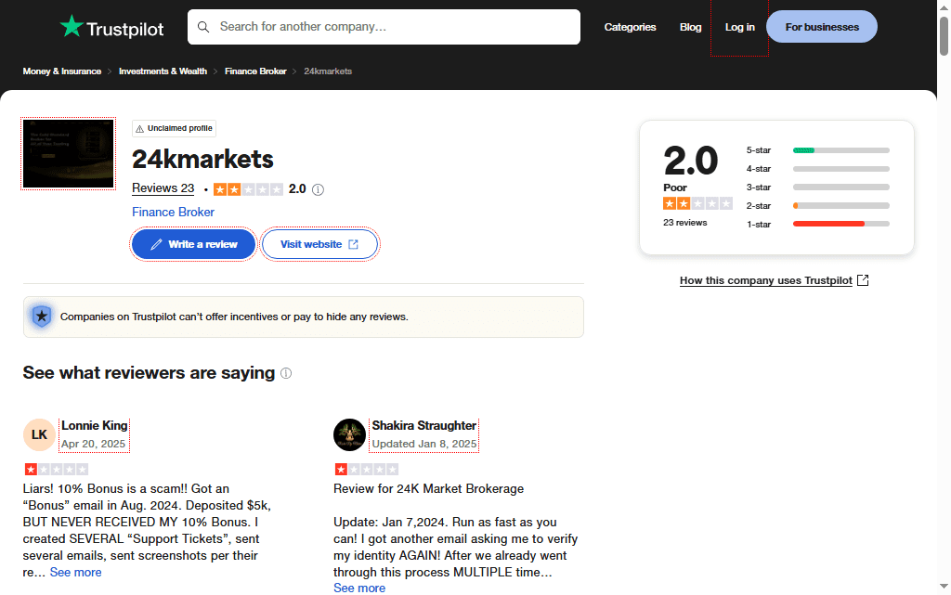This screenshot has height=595, width=951.
Task: Click the search magnifier icon
Action: click(x=203, y=27)
